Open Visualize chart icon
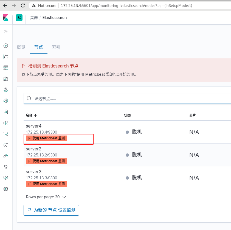 [6, 57]
